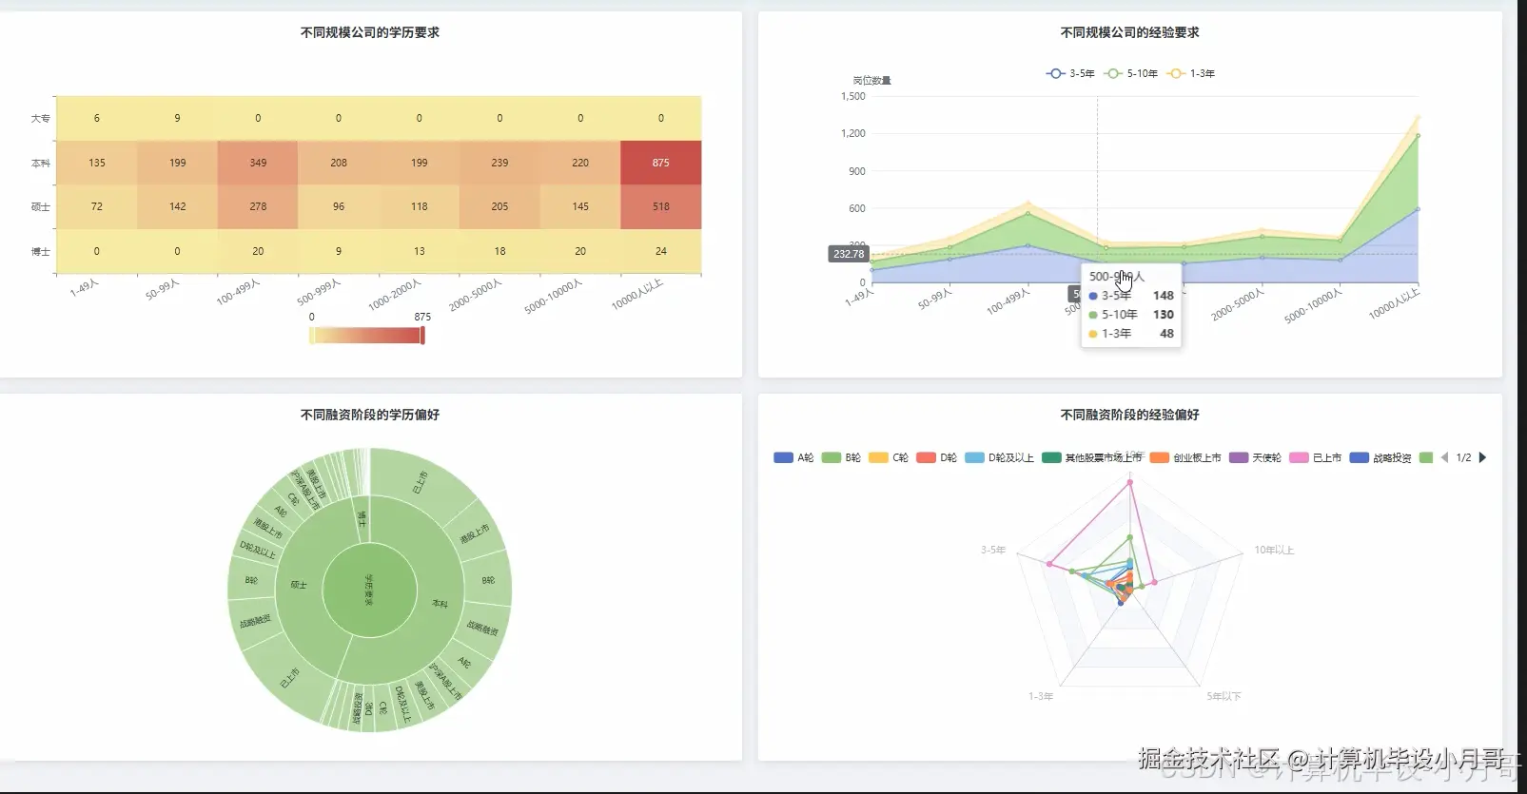Toggle A轮 in the radar chart legend
The height and width of the screenshot is (794, 1527).
[x=793, y=457]
